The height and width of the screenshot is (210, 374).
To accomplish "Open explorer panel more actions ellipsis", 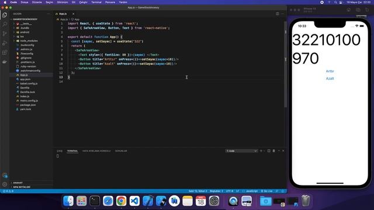I will [49, 14].
